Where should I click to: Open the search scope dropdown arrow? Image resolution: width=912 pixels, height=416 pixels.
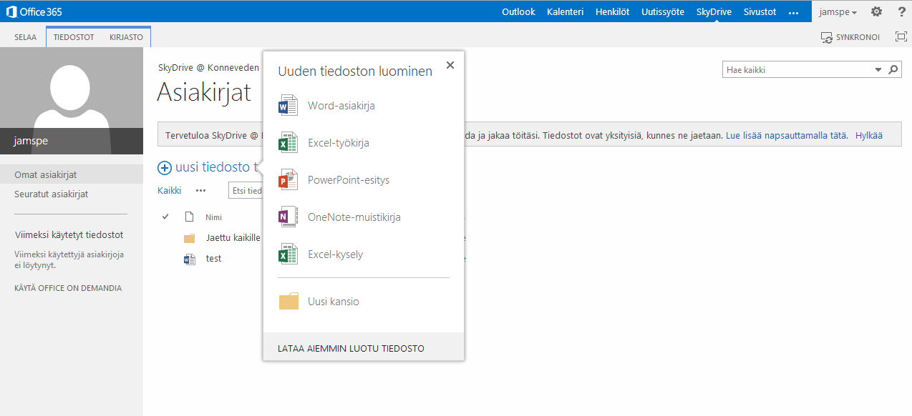pyautogui.click(x=878, y=70)
